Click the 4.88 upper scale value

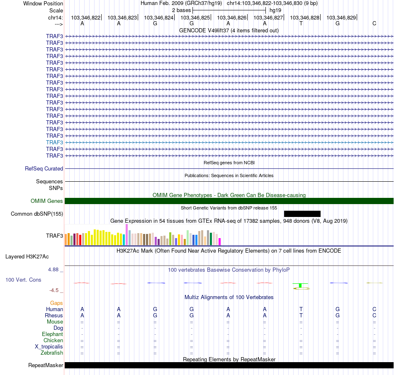tap(53, 270)
